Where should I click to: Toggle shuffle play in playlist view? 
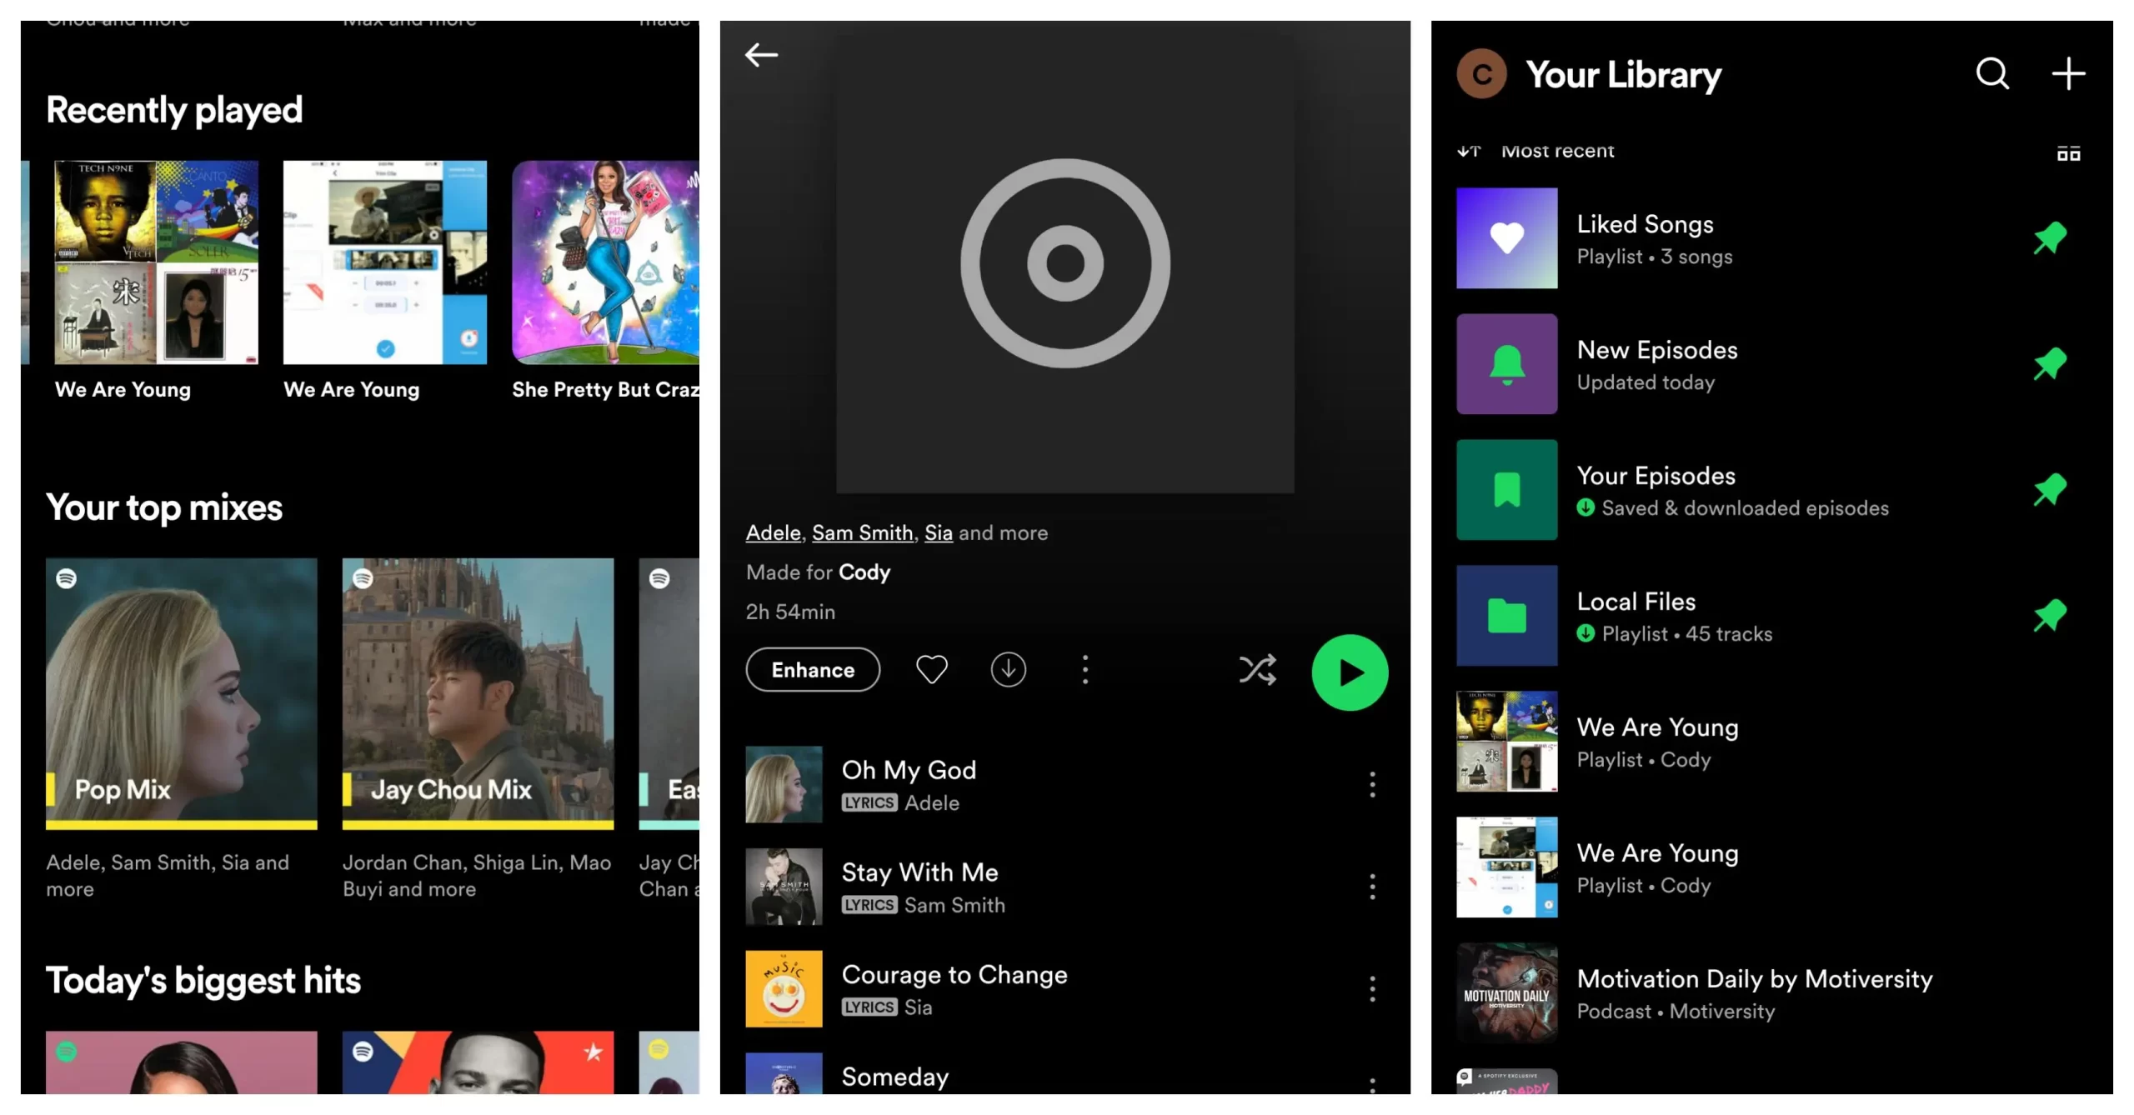(1257, 669)
